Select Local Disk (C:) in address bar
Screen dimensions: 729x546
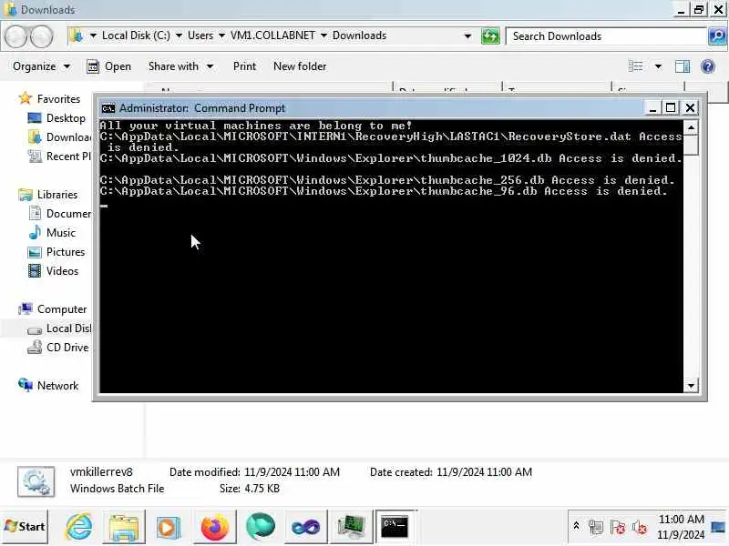pos(136,35)
